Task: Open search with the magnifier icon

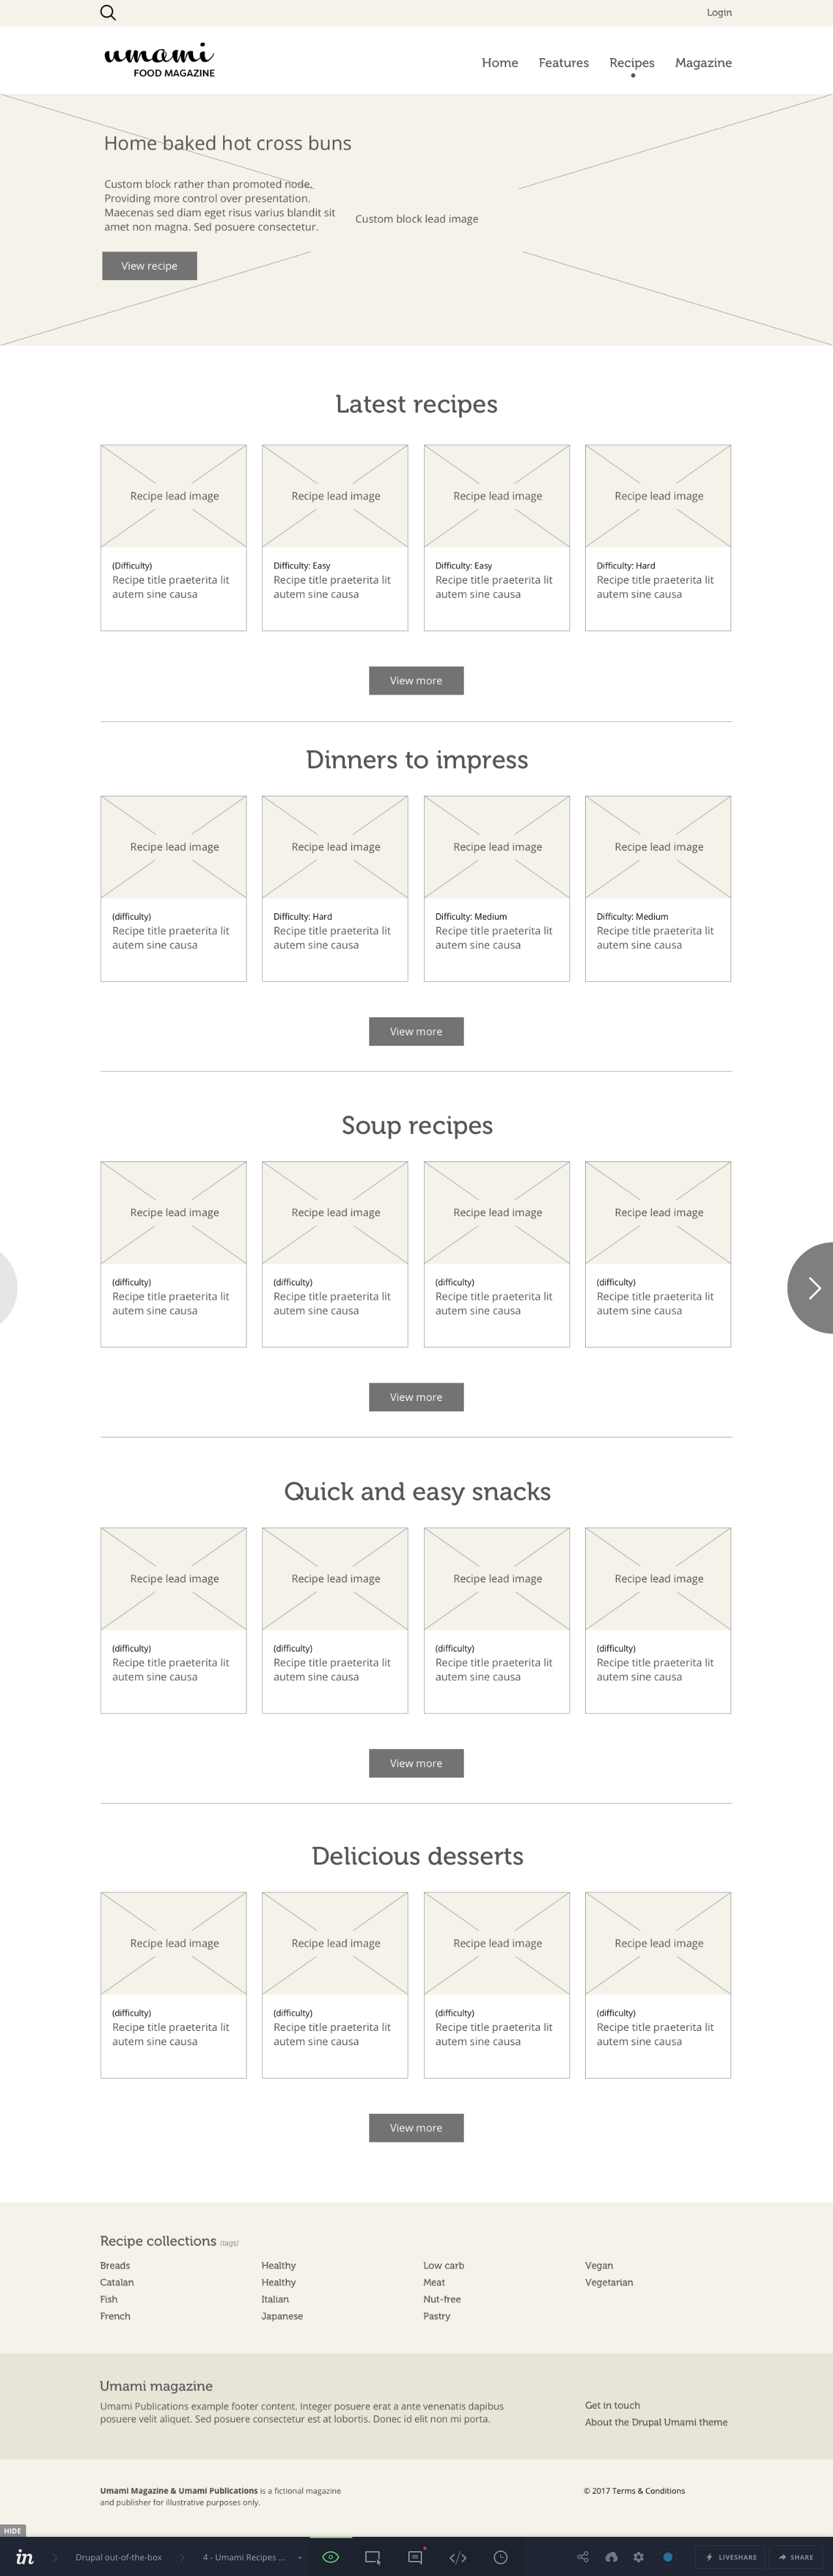Action: pos(107,12)
